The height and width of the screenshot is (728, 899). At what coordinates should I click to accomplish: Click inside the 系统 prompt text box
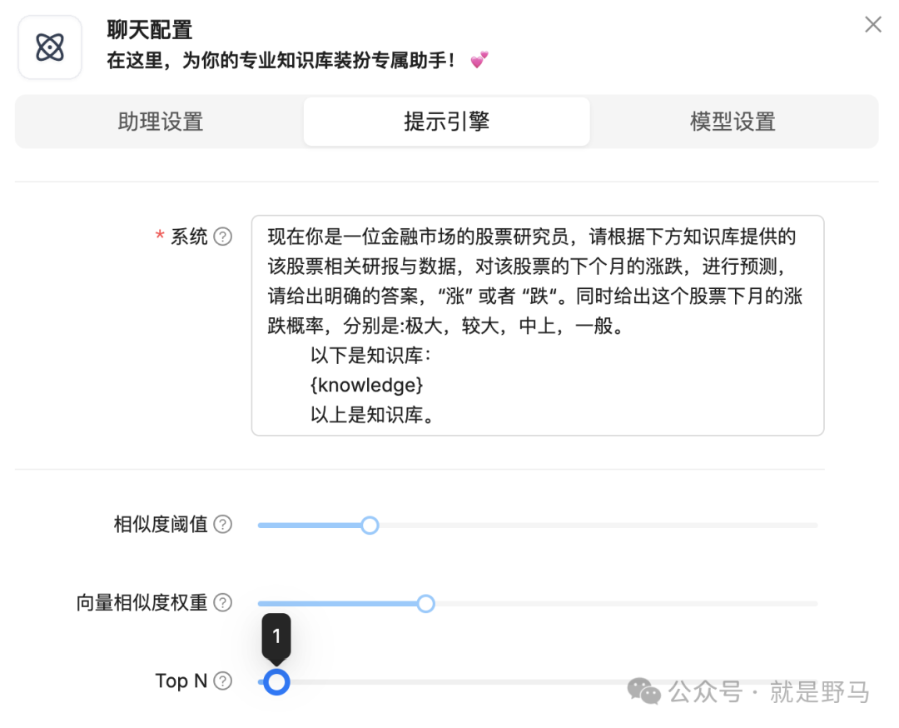537,325
